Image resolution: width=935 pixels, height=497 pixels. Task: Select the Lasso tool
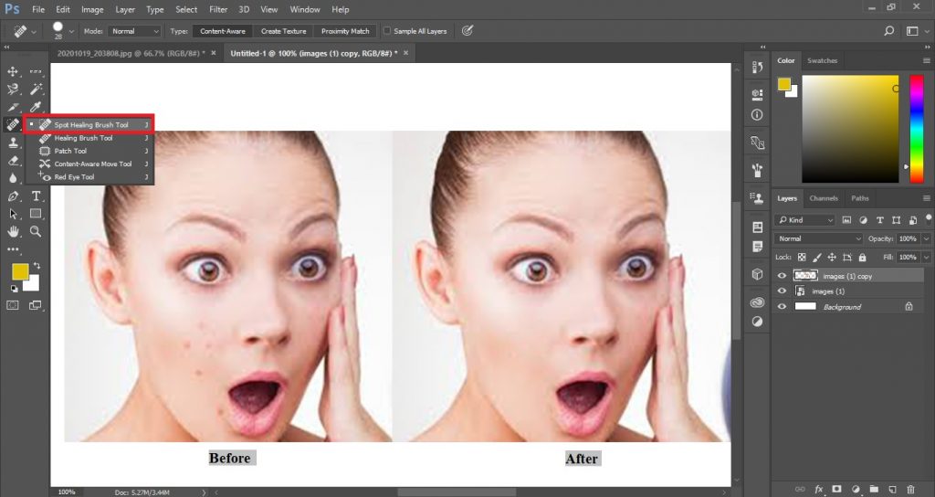(x=13, y=90)
